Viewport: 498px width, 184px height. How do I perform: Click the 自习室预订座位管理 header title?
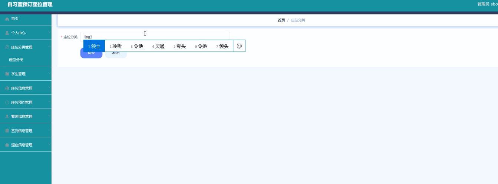30,4
